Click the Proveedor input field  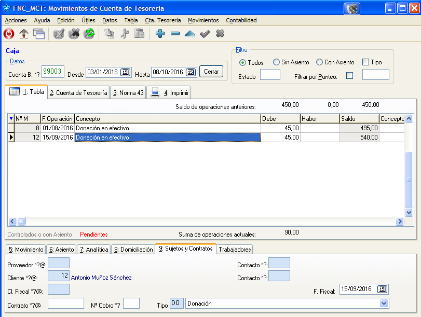point(59,263)
